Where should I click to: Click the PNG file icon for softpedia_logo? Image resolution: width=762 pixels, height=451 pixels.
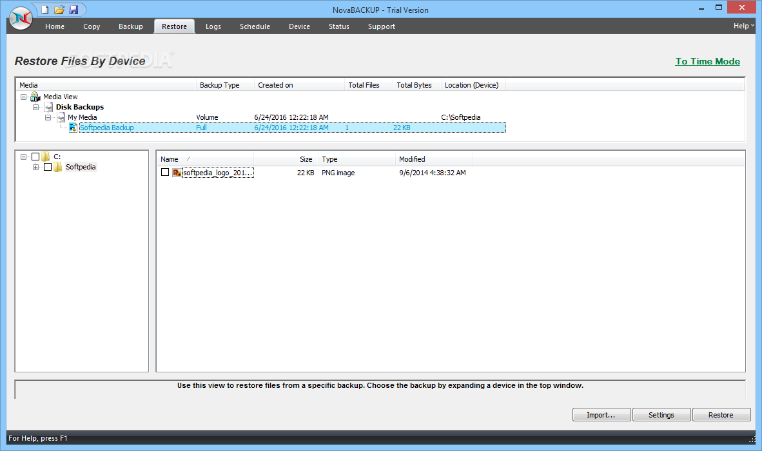tap(177, 172)
